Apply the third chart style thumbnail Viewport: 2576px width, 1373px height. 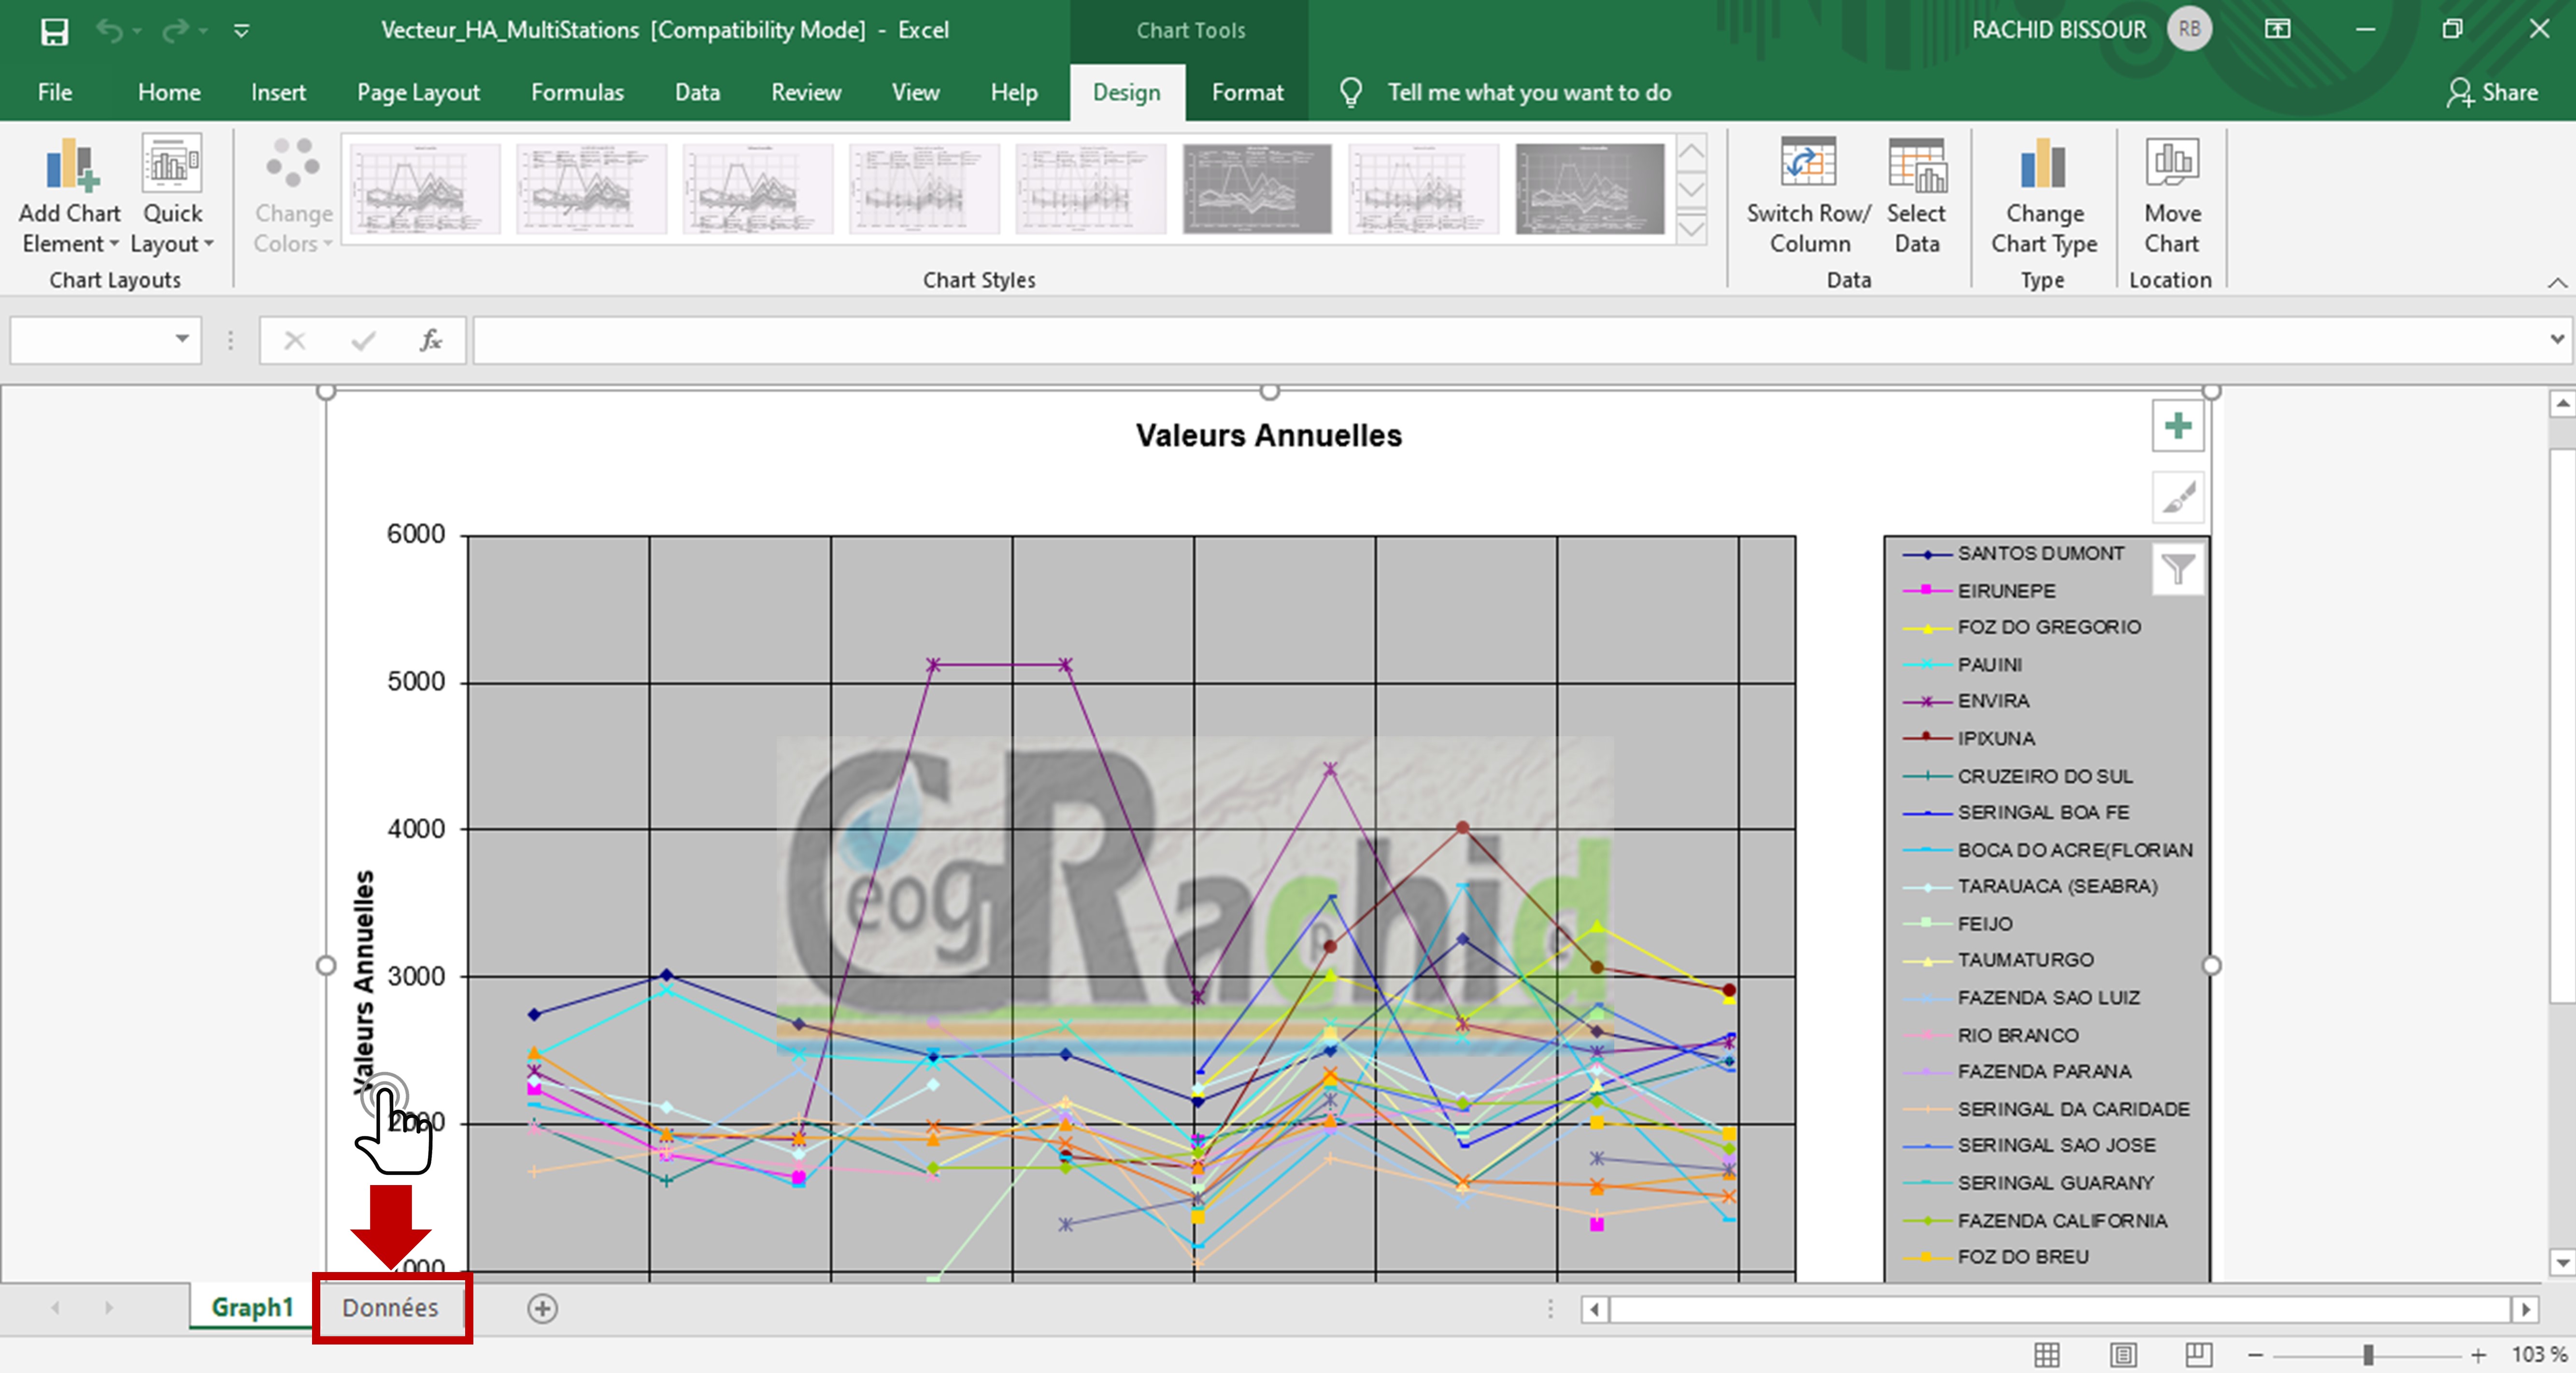757,188
